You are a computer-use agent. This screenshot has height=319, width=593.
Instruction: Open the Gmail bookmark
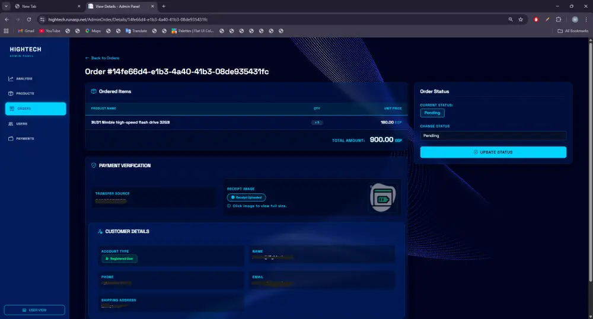tap(26, 31)
